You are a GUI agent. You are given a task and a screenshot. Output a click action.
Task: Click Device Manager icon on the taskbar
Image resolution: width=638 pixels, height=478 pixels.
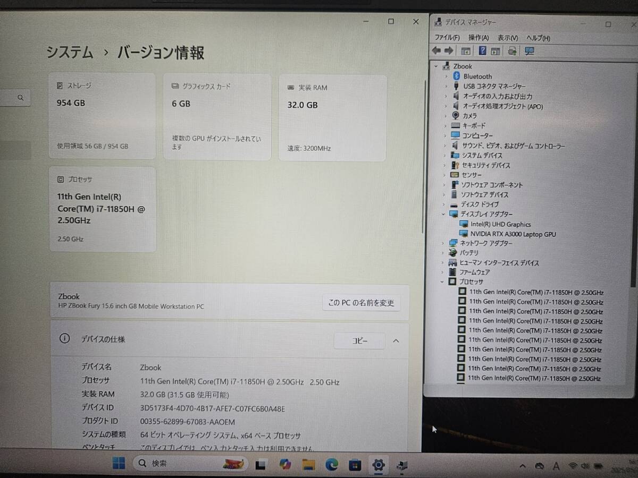click(401, 466)
